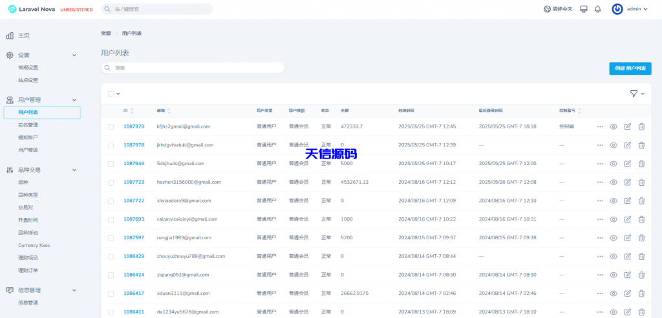Image resolution: width=662 pixels, height=318 pixels.
Task: Click the 设置 gear icon in sidebar
Action: point(10,55)
